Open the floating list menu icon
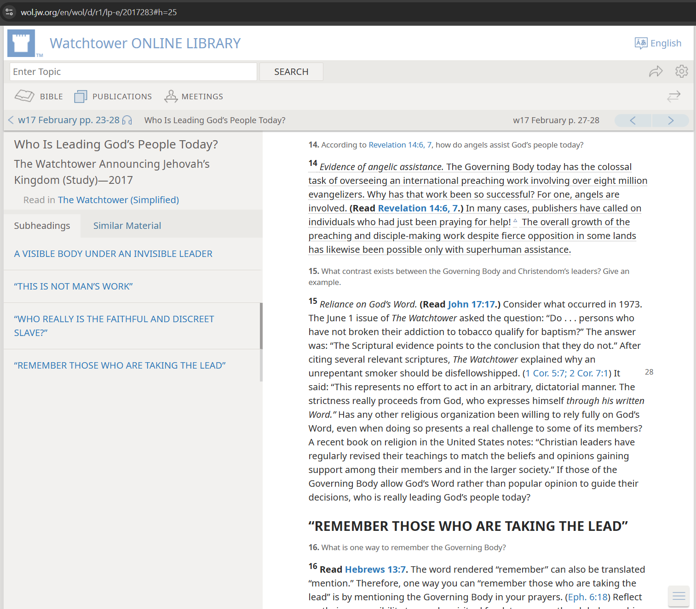696x609 pixels. click(679, 596)
